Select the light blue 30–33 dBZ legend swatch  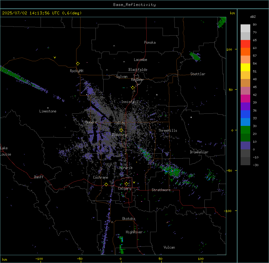pyautogui.click(x=245, y=122)
